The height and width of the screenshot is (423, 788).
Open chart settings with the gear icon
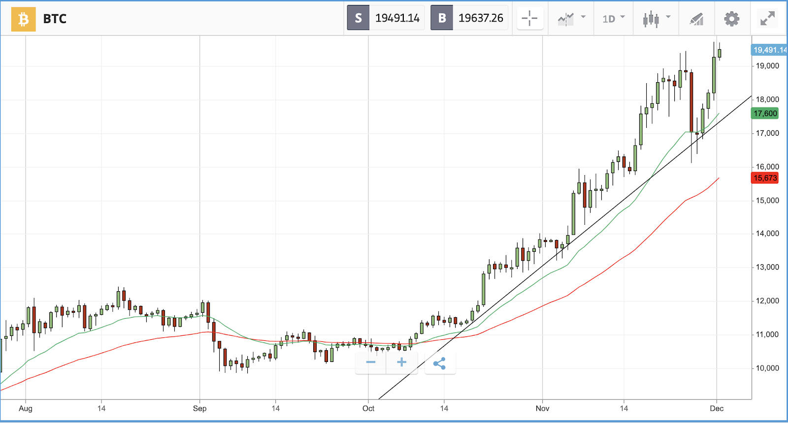732,19
